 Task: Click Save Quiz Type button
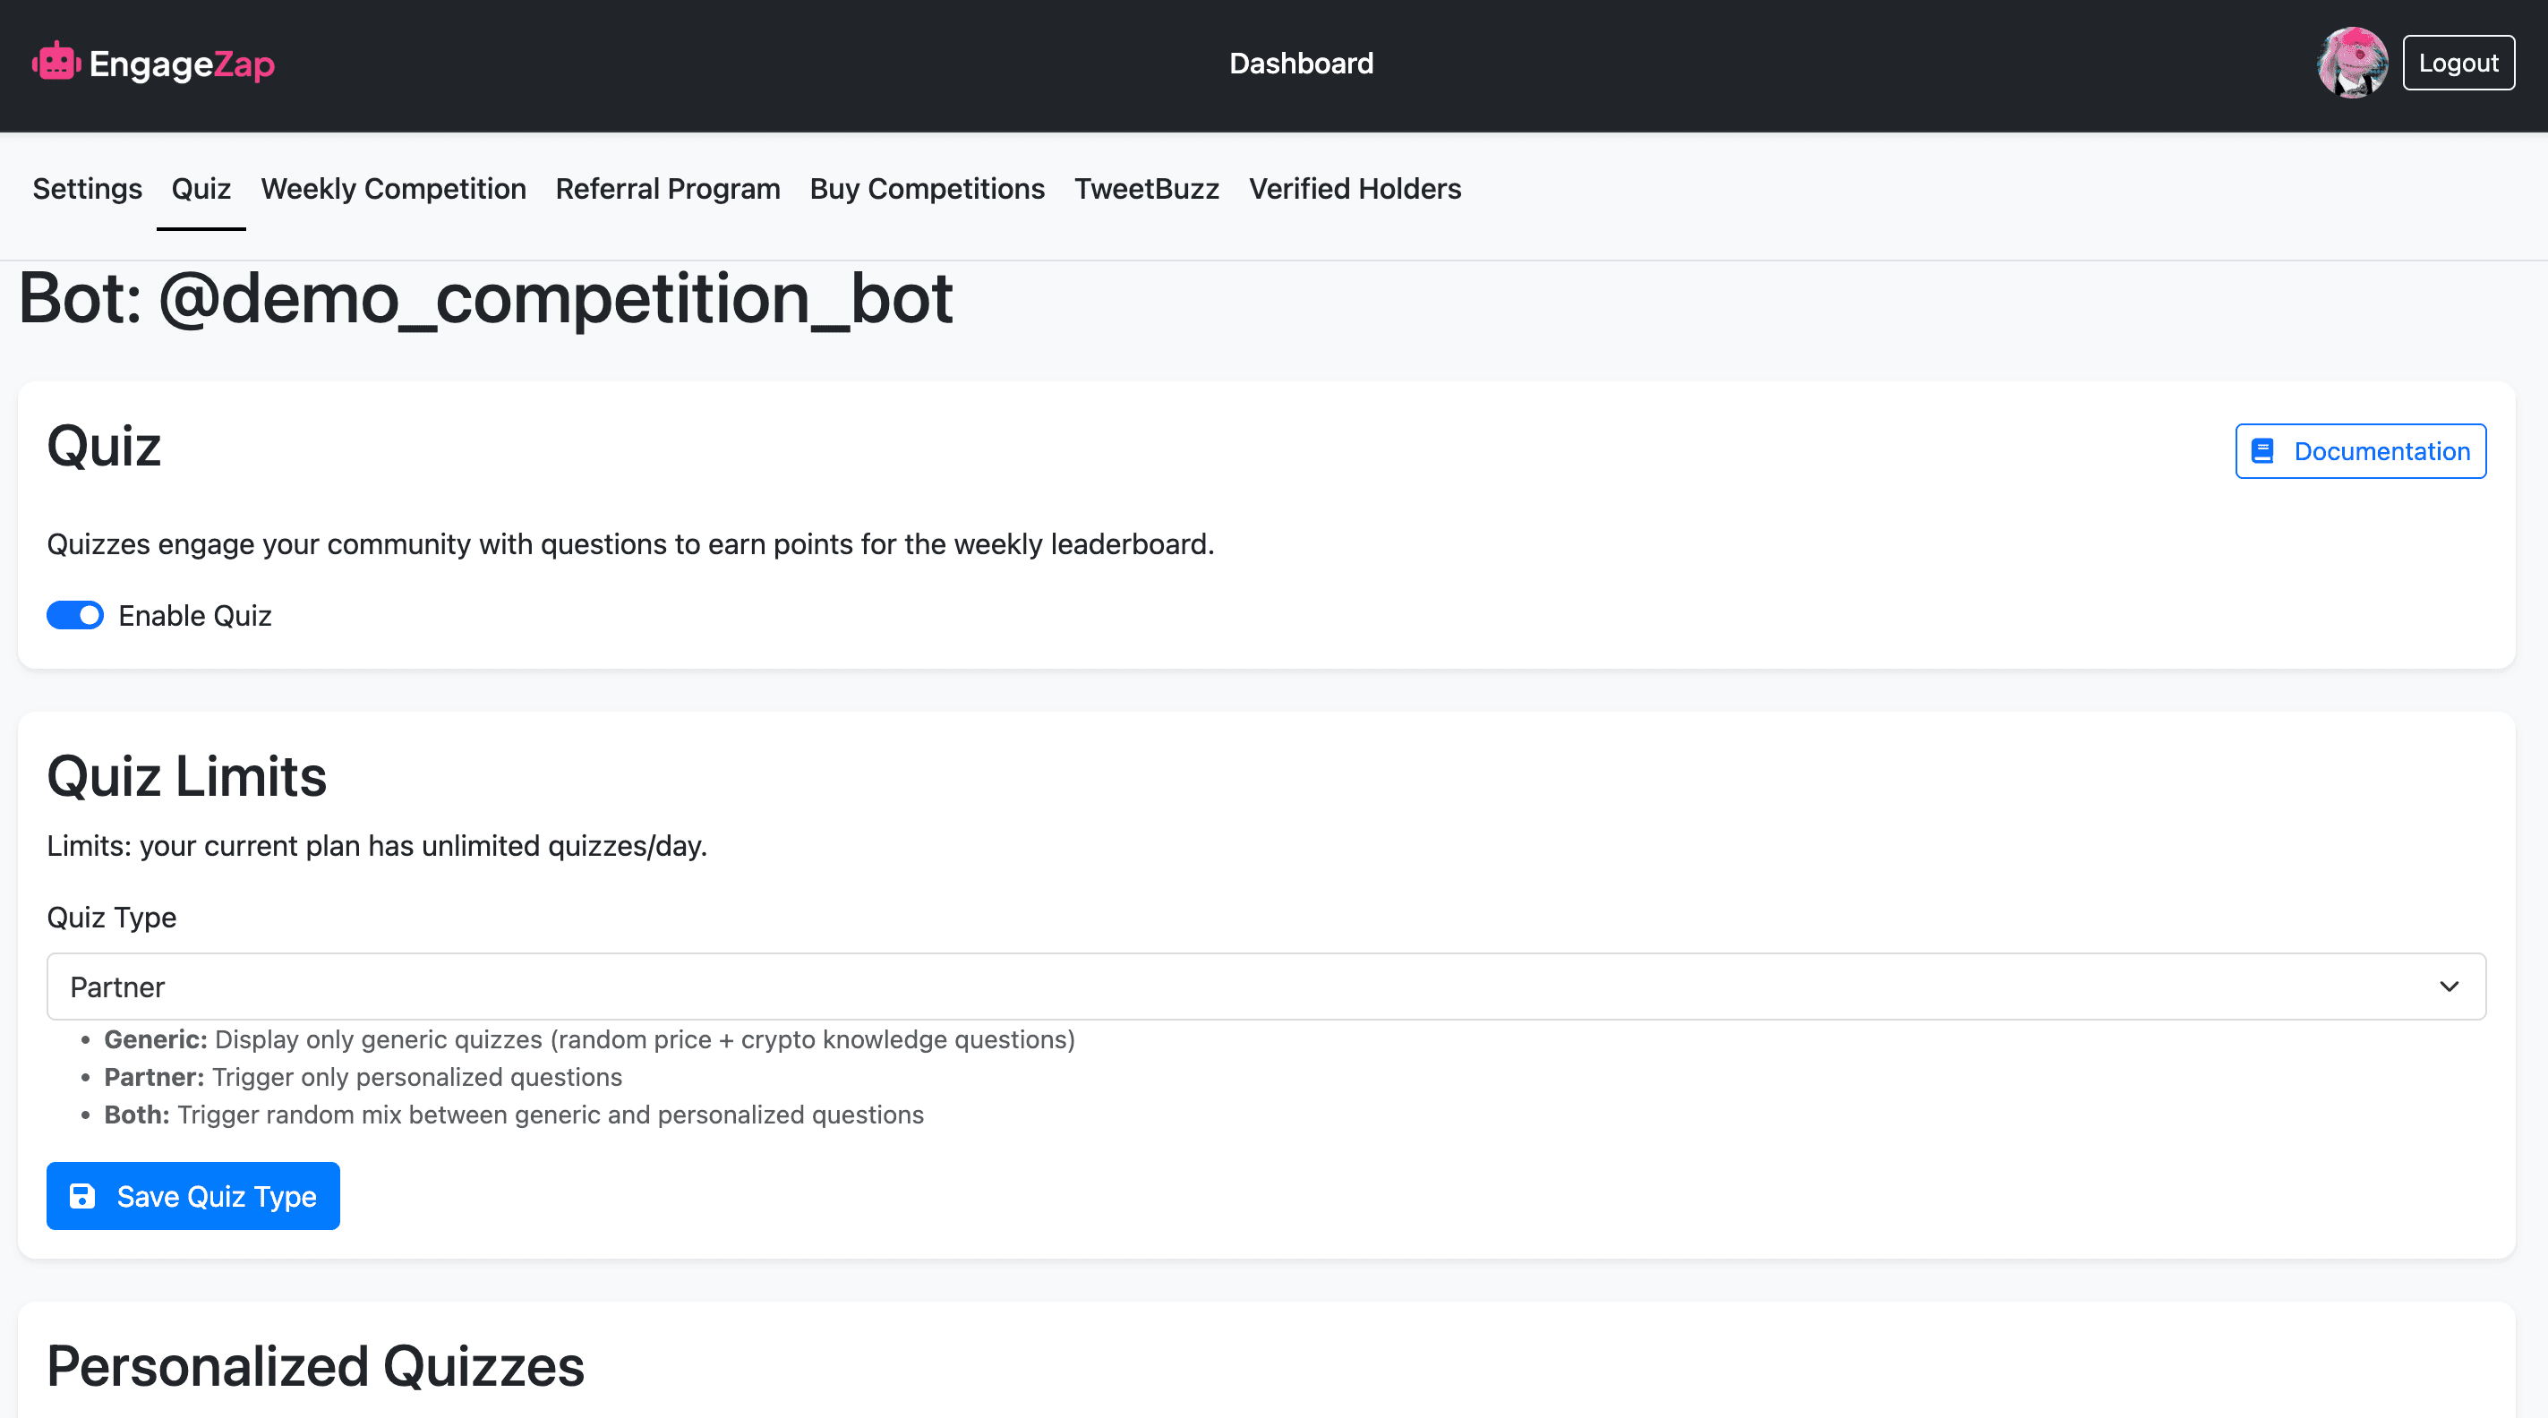click(x=192, y=1197)
